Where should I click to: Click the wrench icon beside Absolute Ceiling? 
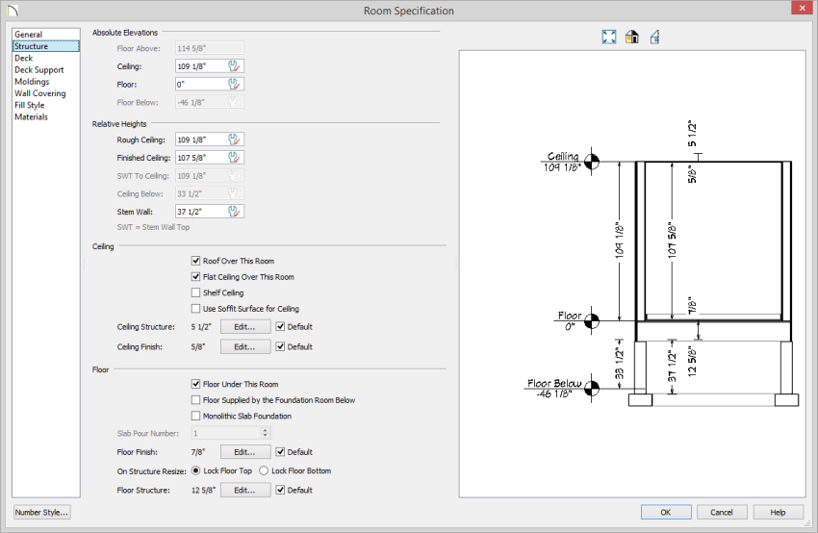point(234,66)
